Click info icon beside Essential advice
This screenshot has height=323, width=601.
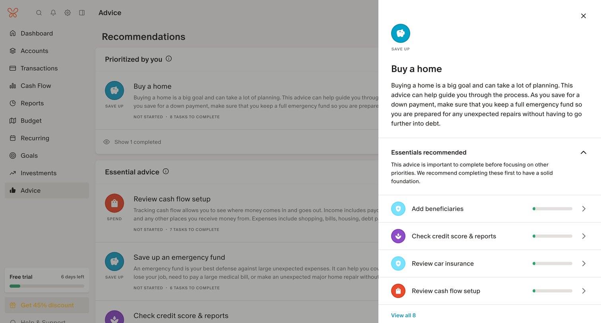click(x=166, y=171)
